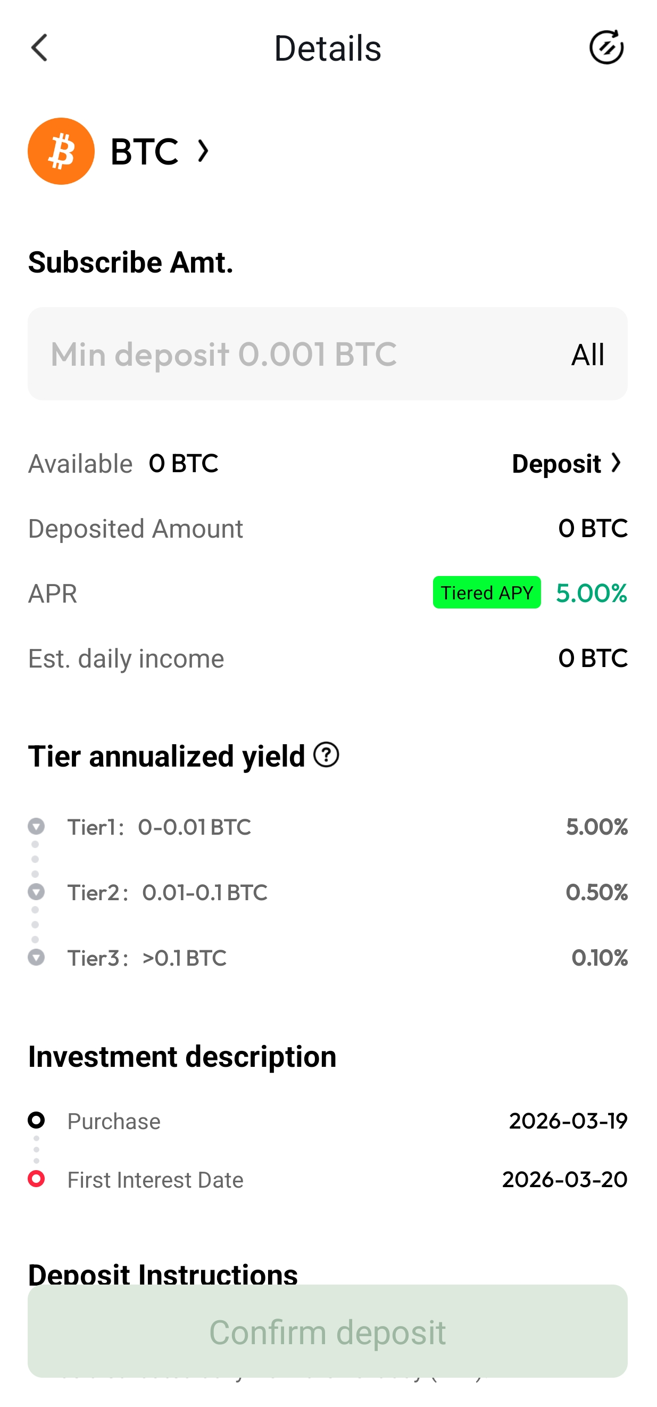The height and width of the screenshot is (1407, 657).
Task: Select the Tier1 0-0.01 BTC row
Action: (327, 827)
